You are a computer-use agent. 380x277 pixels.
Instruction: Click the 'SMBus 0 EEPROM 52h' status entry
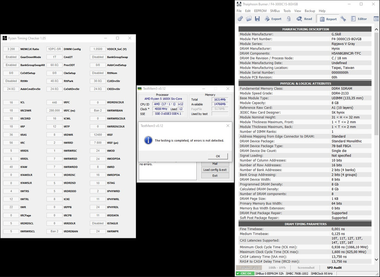coord(270,273)
